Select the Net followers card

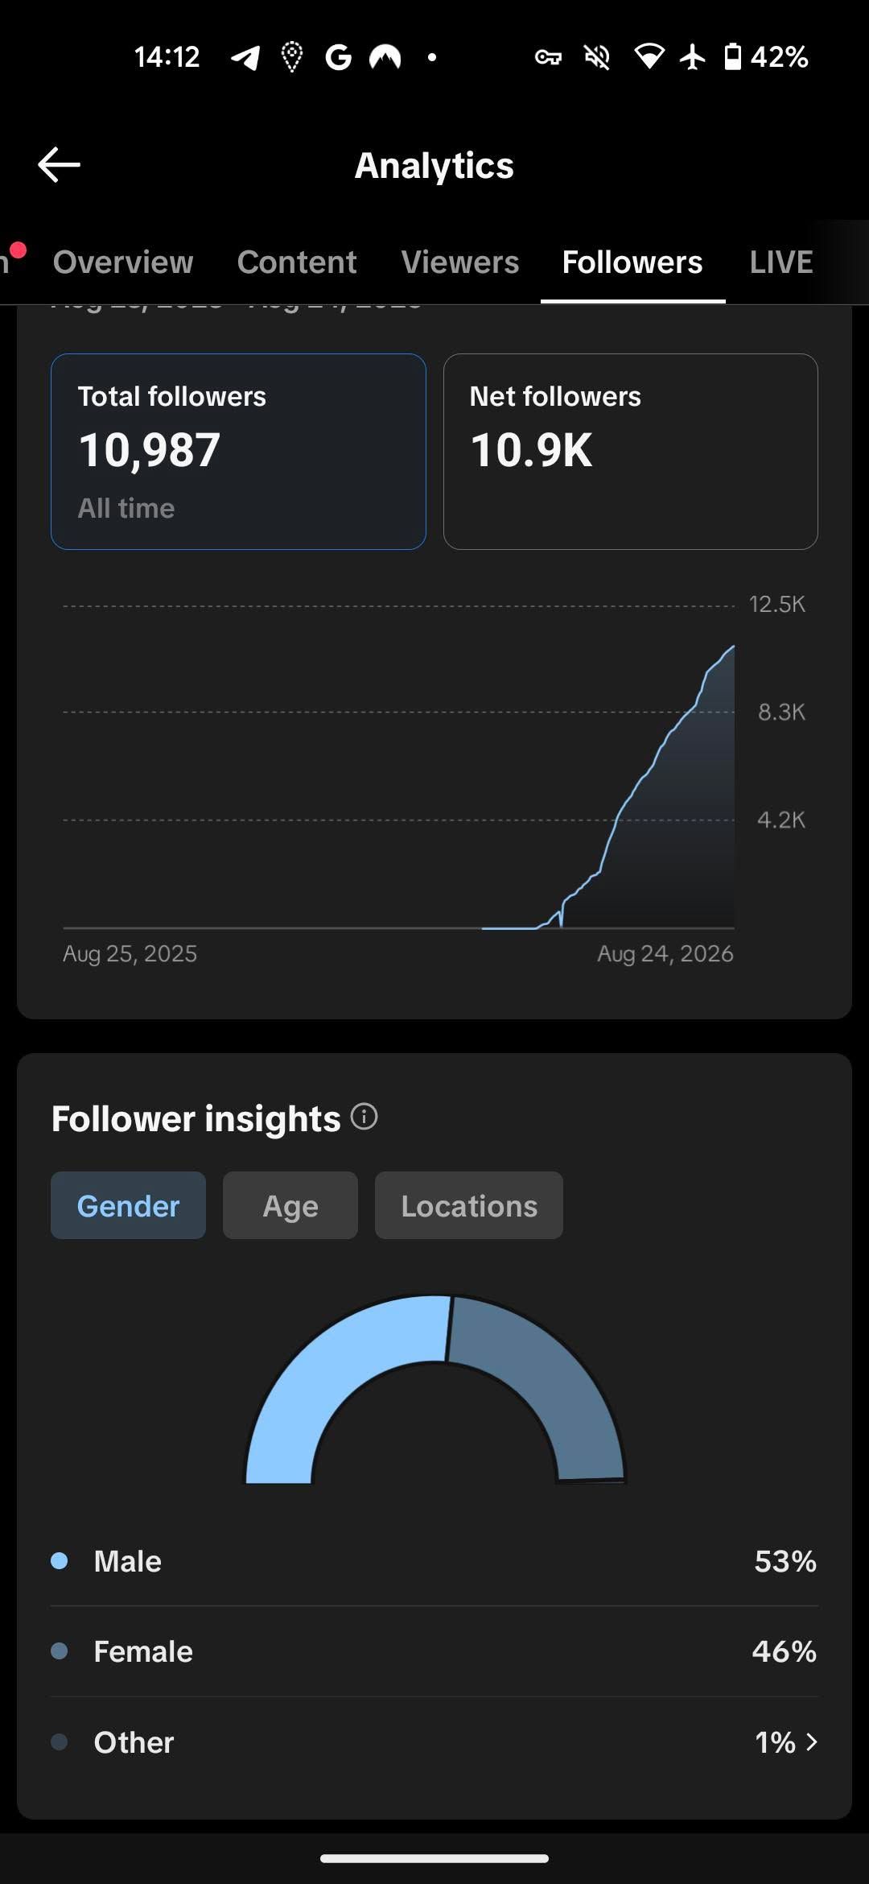[631, 452]
